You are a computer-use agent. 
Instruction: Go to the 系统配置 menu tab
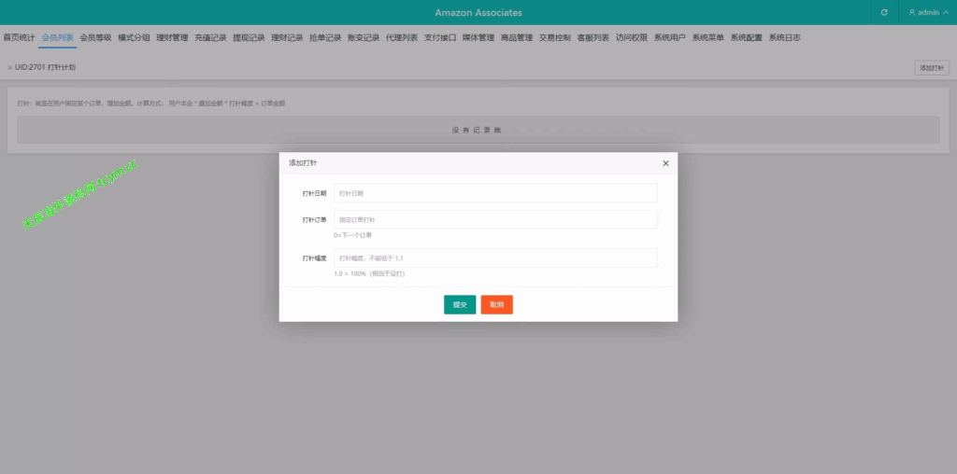(747, 37)
